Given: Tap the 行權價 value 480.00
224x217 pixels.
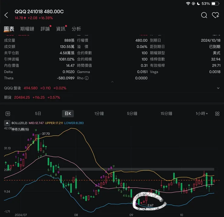Looking at the screenshot, I should click(x=141, y=40).
